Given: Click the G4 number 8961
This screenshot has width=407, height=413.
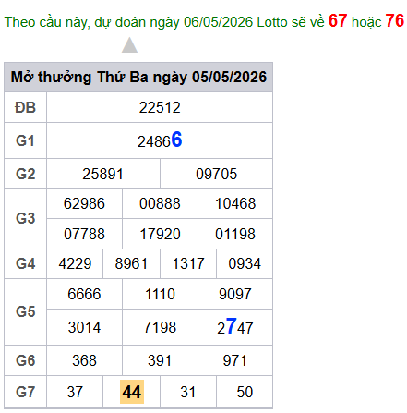Looking at the screenshot, I should tap(131, 263).
